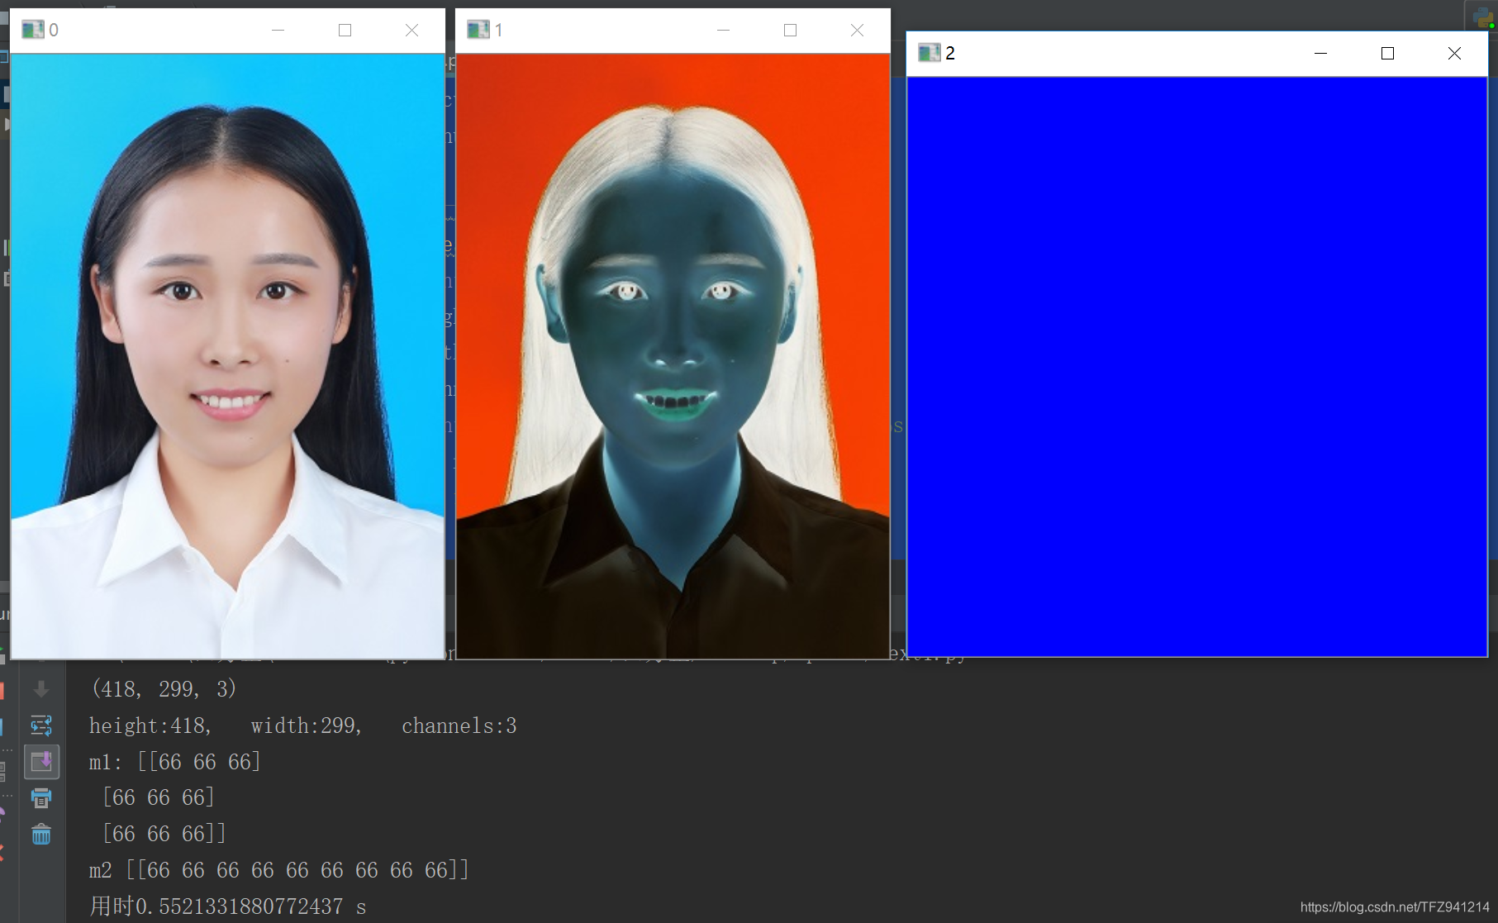Close image window 0
Screen dimensions: 1498x923
(411, 30)
